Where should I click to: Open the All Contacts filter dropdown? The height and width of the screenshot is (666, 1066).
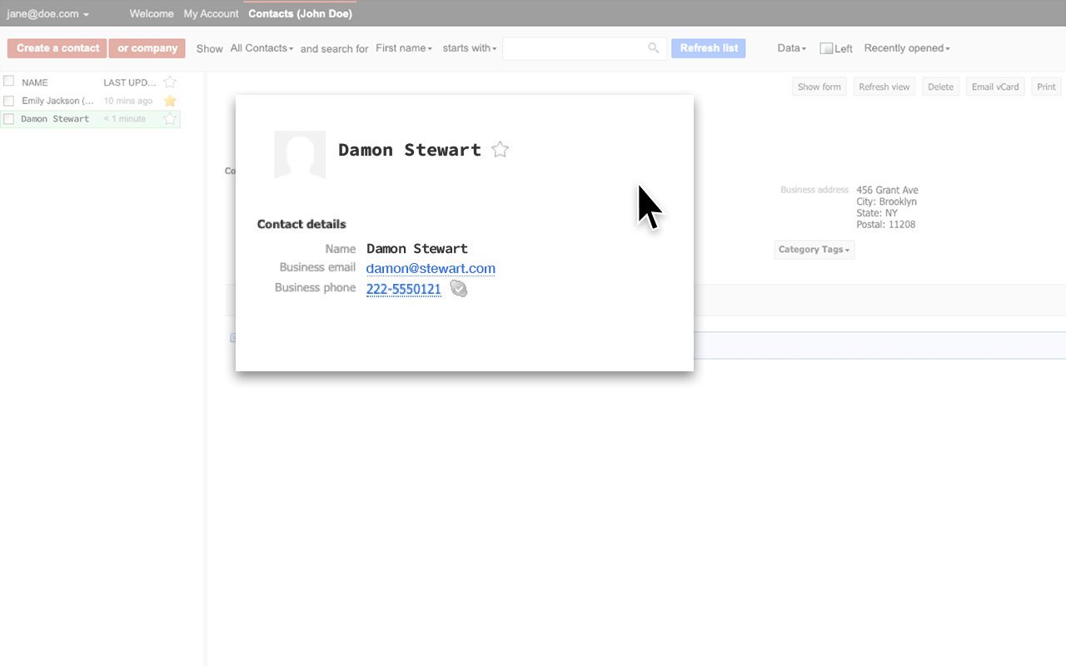tap(262, 48)
